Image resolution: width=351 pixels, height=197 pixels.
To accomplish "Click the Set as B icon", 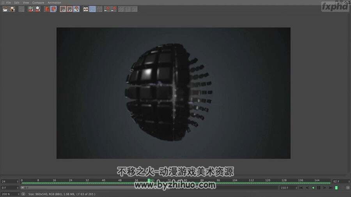I will point(114,9).
